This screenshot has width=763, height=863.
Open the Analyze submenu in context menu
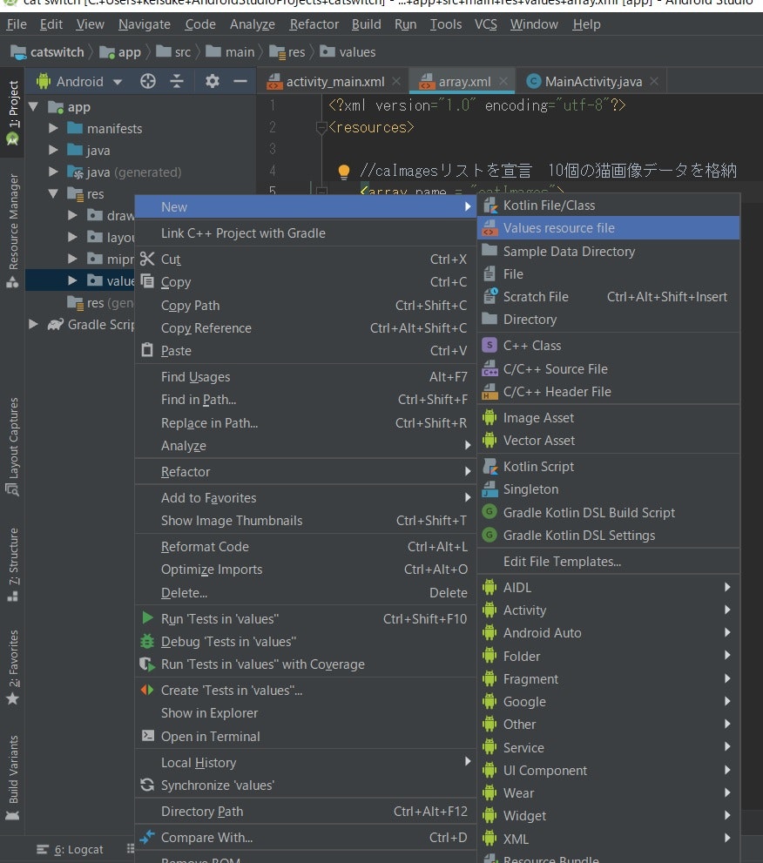[x=306, y=445]
